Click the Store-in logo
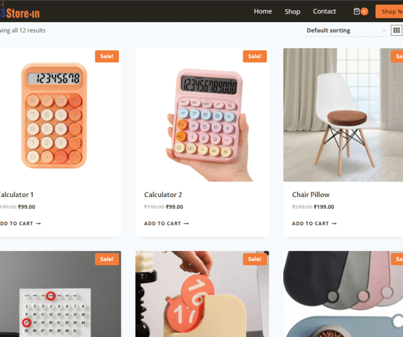This screenshot has height=337, width=403. click(x=20, y=13)
